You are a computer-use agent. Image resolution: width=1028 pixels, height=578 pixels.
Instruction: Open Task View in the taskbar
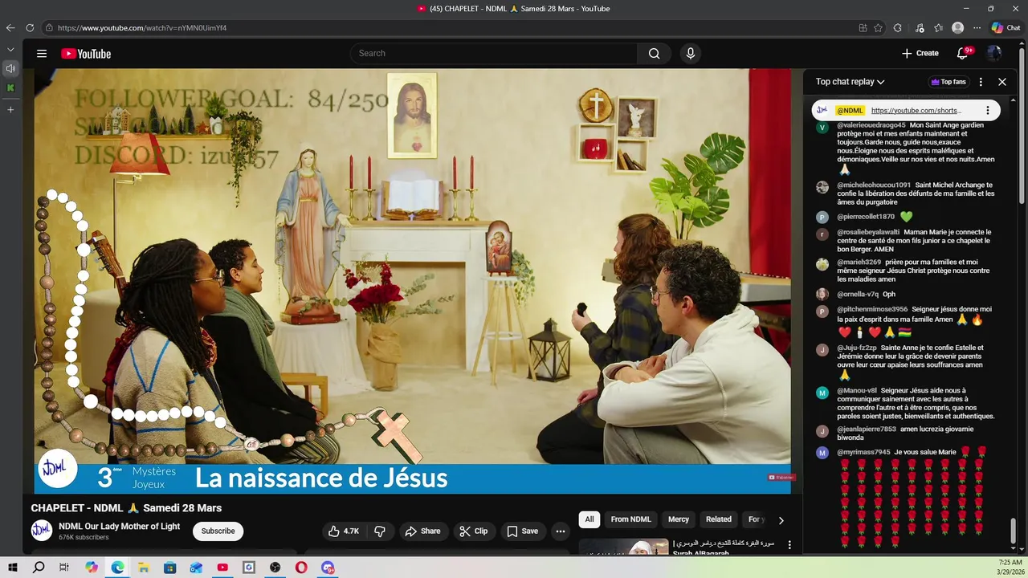point(64,568)
